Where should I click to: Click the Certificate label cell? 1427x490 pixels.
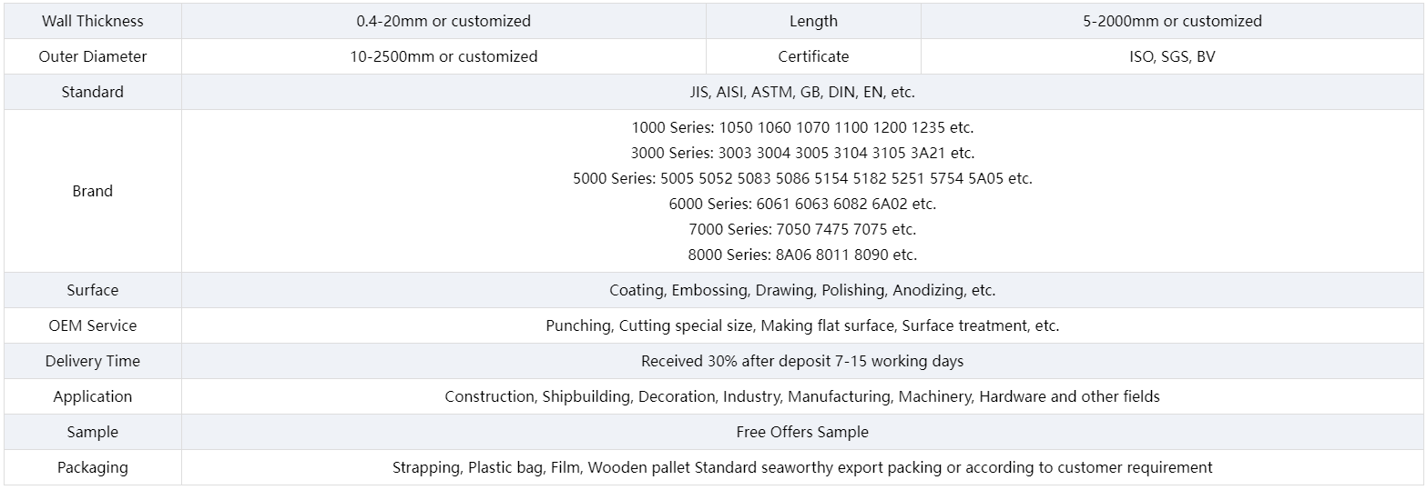[813, 56]
